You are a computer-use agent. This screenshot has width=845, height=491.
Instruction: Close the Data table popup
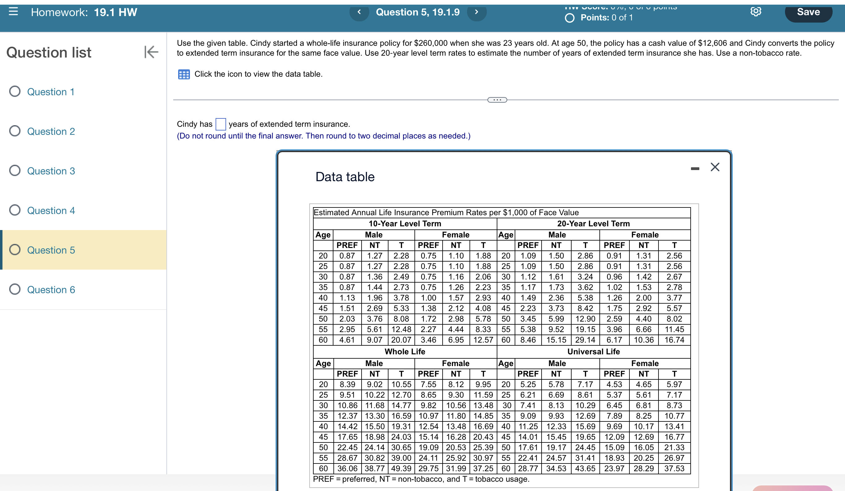[x=715, y=167]
